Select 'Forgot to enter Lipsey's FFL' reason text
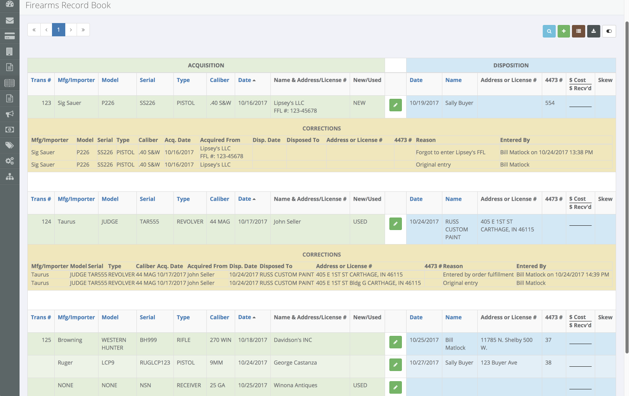This screenshot has width=629, height=396. click(450, 152)
